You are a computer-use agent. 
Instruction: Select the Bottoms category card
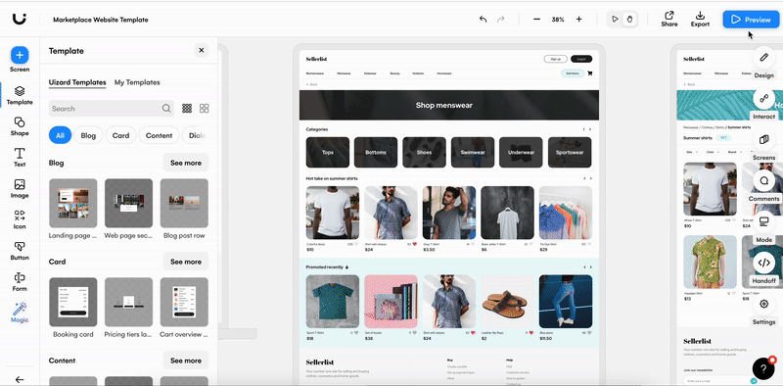tap(376, 153)
